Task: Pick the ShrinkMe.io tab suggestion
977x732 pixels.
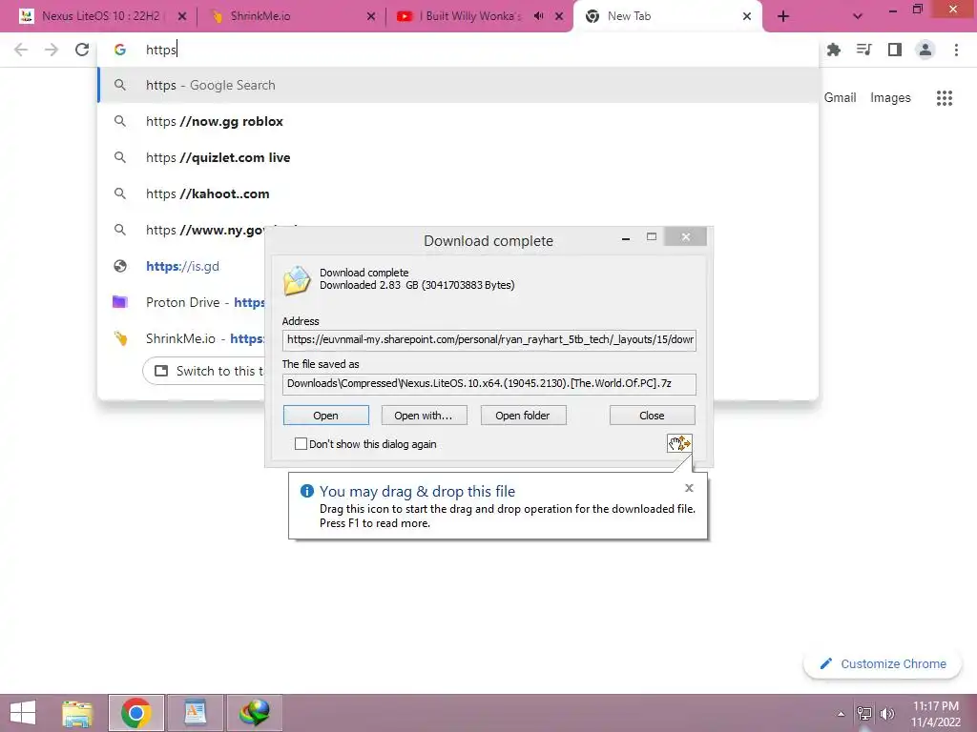Action: [x=182, y=338]
